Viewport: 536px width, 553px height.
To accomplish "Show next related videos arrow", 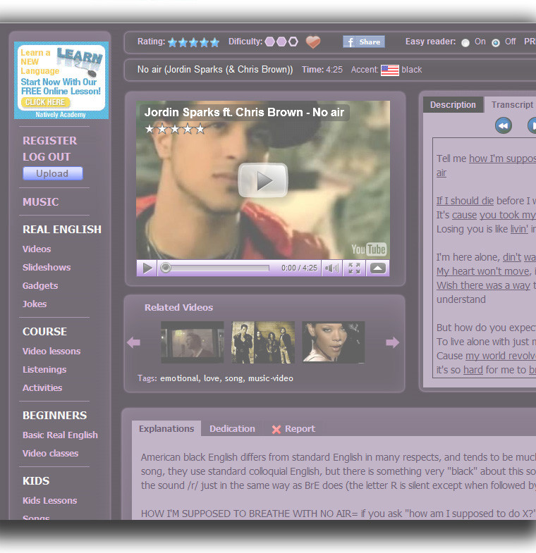I will tap(393, 342).
